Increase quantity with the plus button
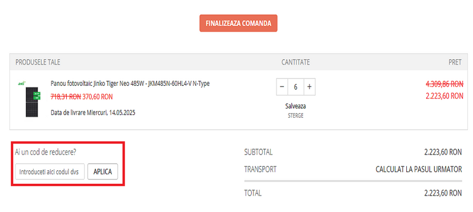This screenshot has width=473, height=212. [310, 87]
